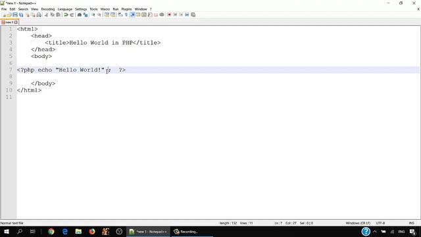Click the Save Recorded Macro toolbar icon
Screen dimensions: 421x237
(193, 14)
